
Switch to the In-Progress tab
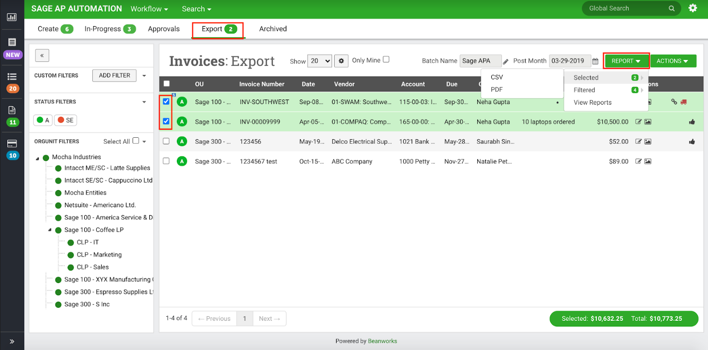coord(110,29)
